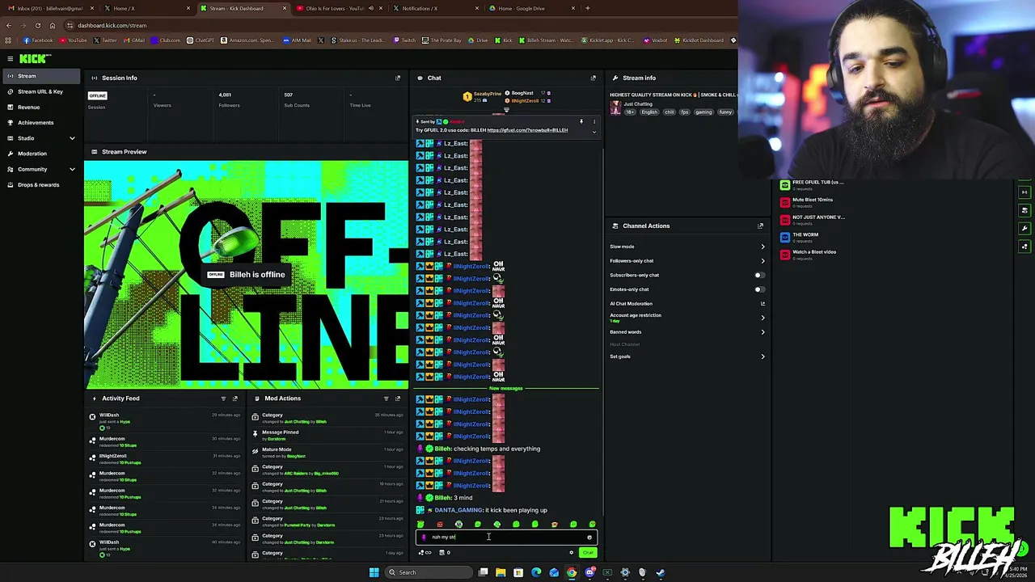Viewport: 1035px width, 582px height.
Task: Click the gaming stream tag
Action: click(703, 112)
